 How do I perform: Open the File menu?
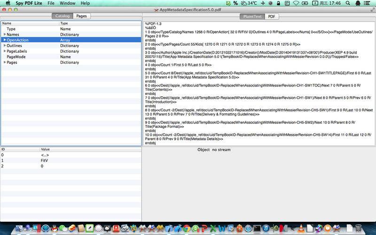51,3
